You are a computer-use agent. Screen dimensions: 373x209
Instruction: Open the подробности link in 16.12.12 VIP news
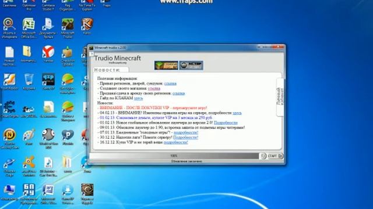pos(176,142)
